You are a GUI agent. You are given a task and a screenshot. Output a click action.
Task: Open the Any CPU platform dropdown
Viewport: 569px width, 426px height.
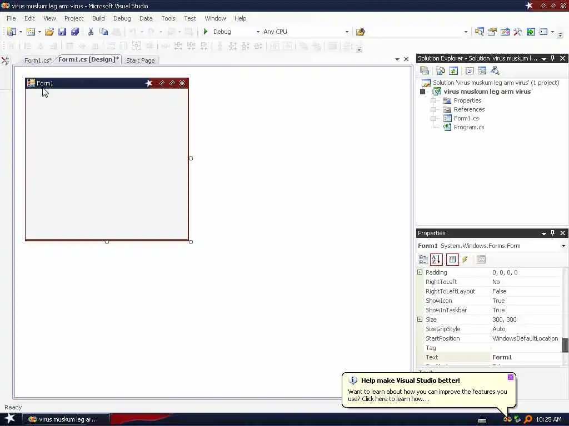tap(347, 32)
